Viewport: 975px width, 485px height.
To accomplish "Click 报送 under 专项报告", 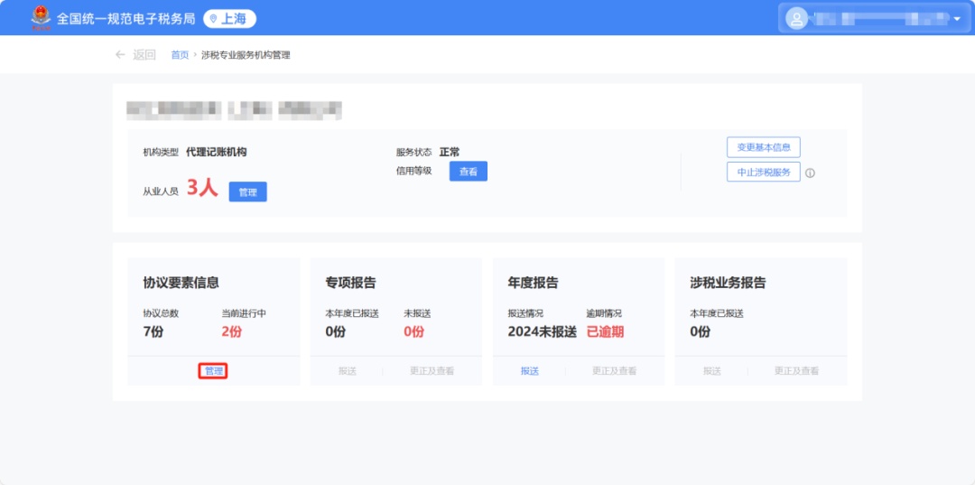I will click(347, 371).
